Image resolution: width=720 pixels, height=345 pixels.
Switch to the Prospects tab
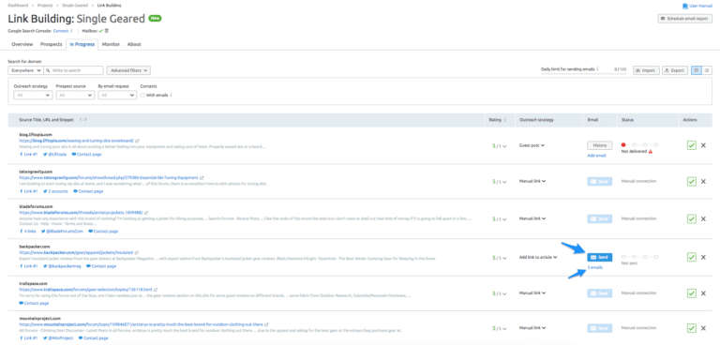coord(51,45)
